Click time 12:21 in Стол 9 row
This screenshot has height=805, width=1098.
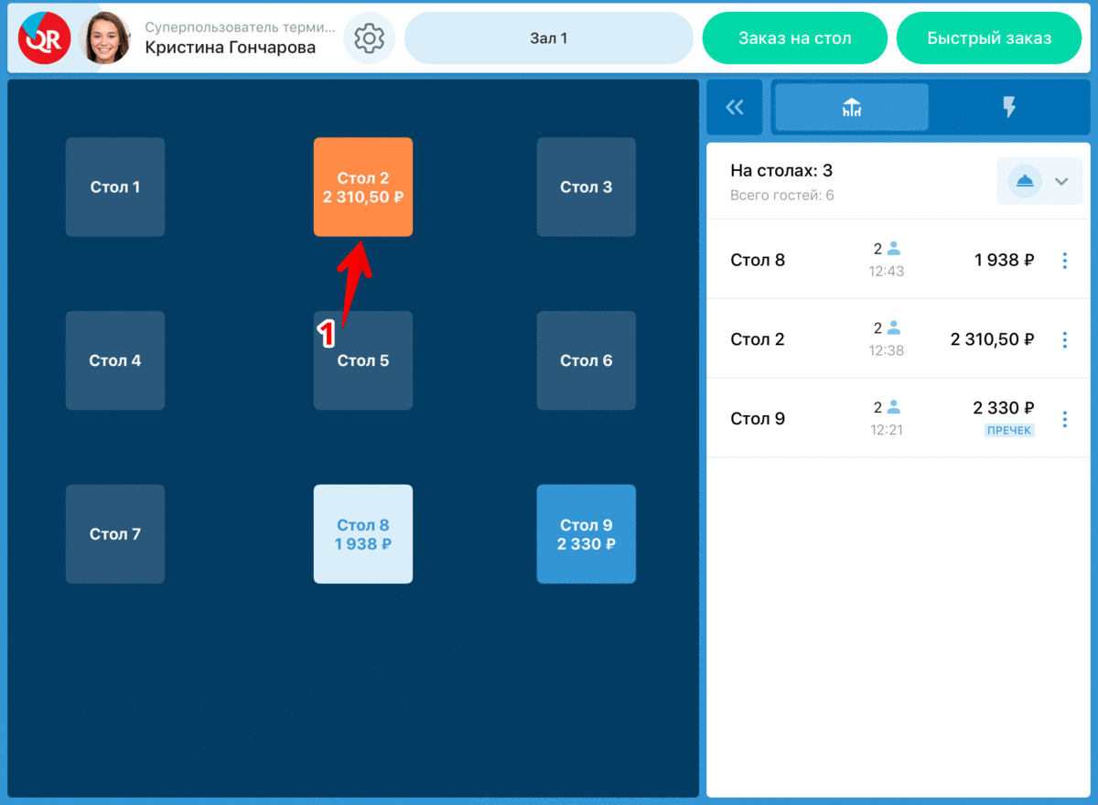(x=887, y=430)
